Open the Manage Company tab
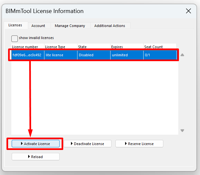200x175 pixels. (x=70, y=26)
